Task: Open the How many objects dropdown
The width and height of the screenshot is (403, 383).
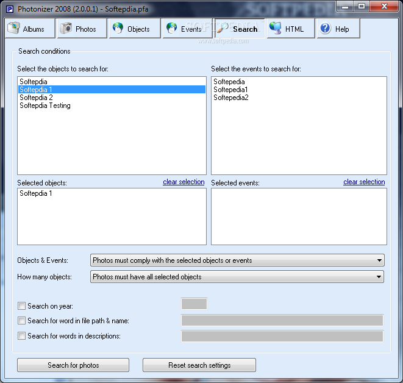Action: point(237,277)
